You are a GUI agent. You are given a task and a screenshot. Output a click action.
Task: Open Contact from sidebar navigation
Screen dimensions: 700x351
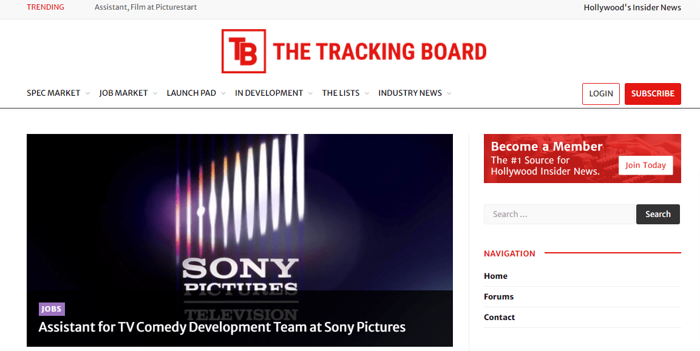tap(499, 317)
